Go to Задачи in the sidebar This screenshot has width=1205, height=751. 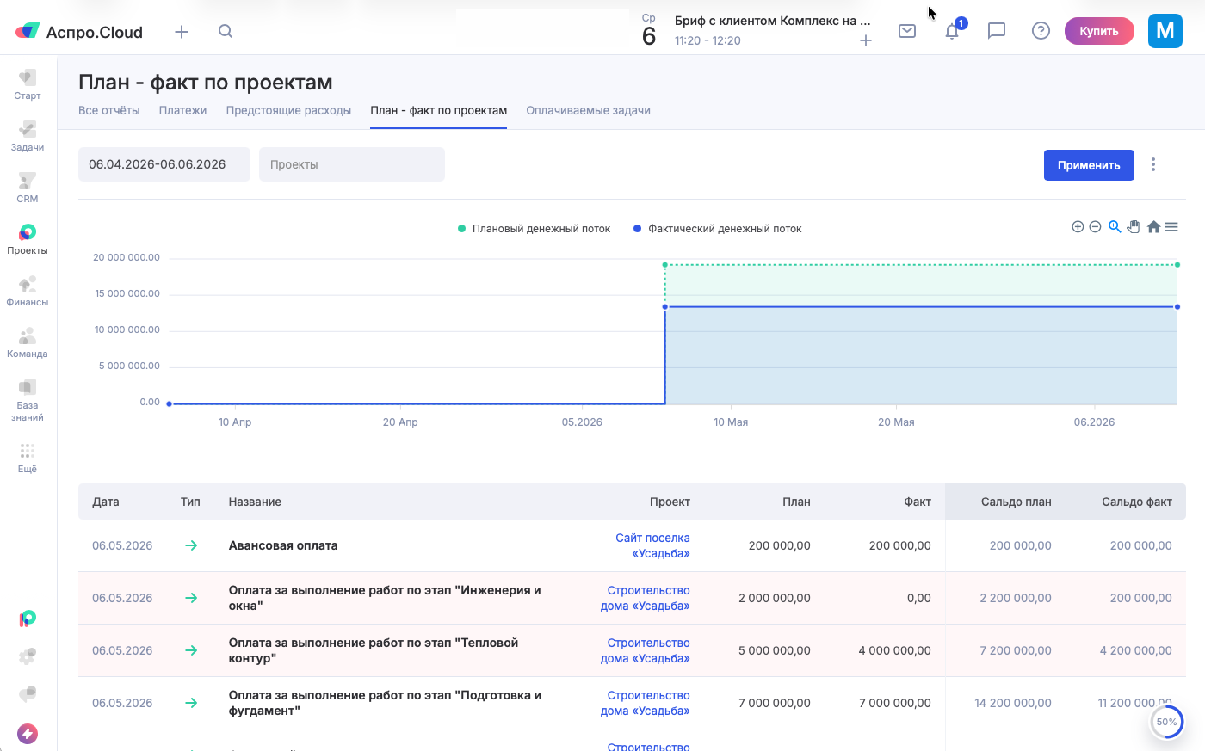click(x=28, y=136)
